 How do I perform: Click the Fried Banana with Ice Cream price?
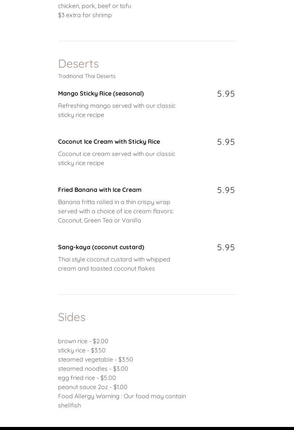tap(226, 190)
